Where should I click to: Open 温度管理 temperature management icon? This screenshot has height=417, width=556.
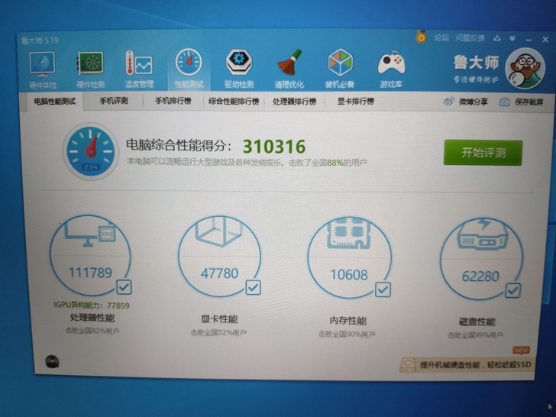click(x=139, y=69)
